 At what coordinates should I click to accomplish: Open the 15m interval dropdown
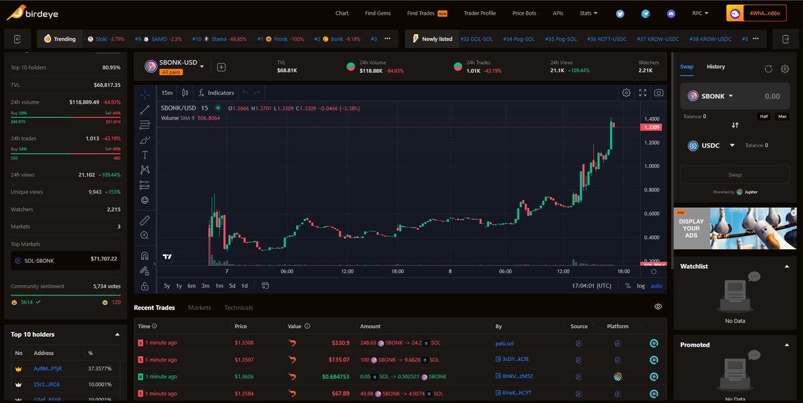tap(167, 93)
